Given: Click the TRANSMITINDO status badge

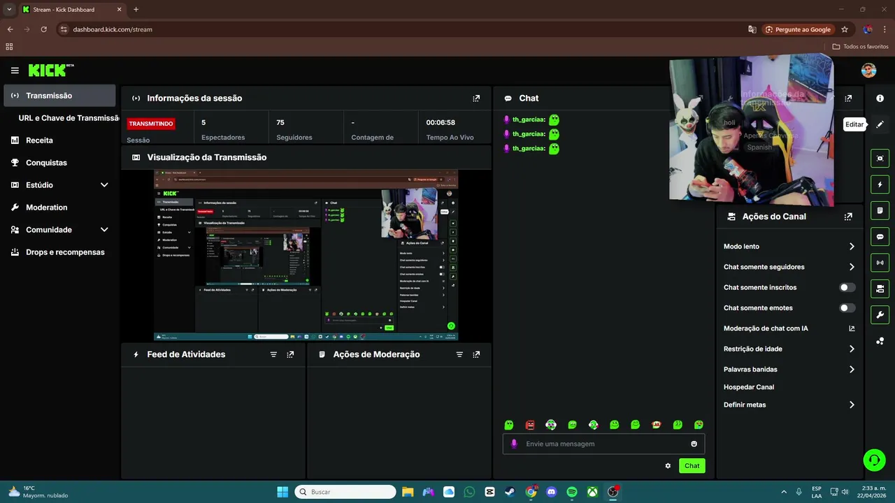Looking at the screenshot, I should click(x=151, y=124).
